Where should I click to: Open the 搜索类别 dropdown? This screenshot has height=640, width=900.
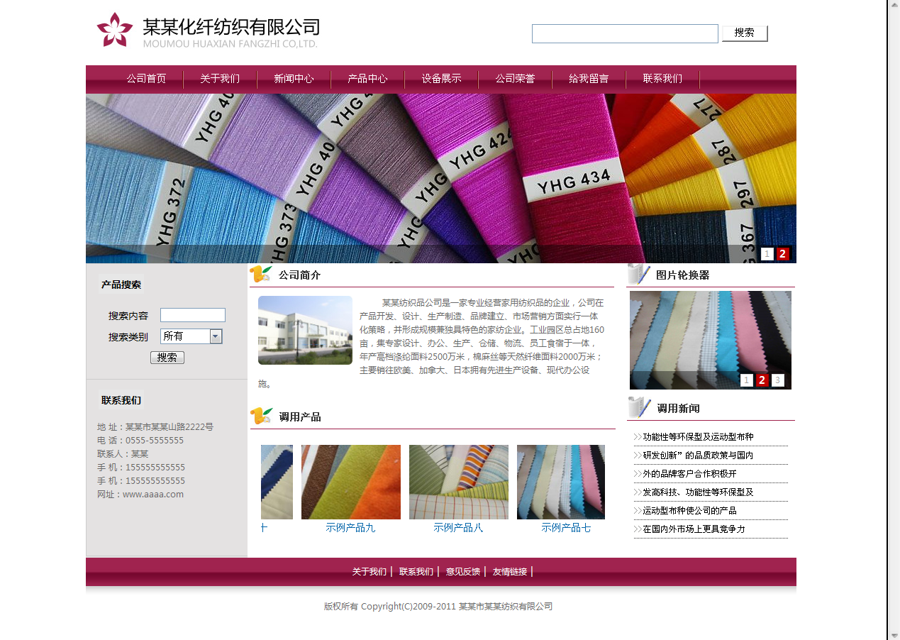(216, 336)
